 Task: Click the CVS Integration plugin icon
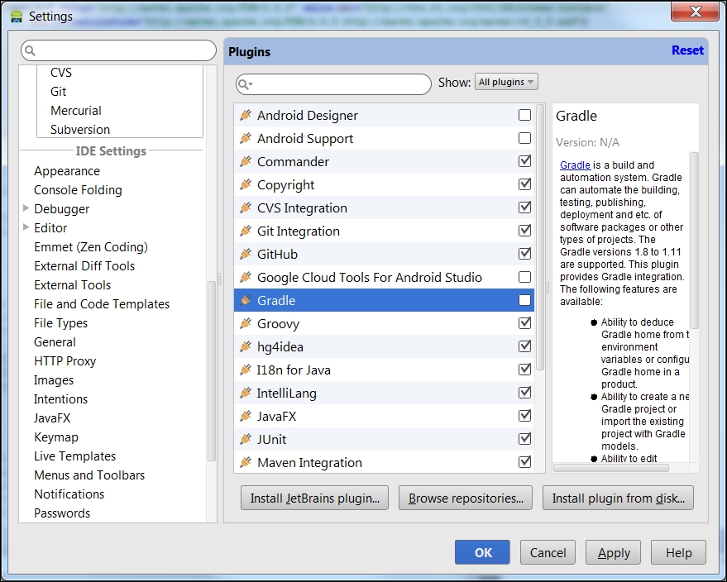point(246,208)
